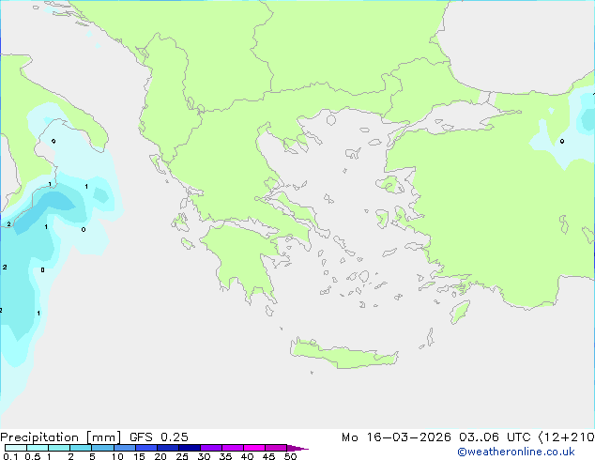Open the weatheronline.co.uk copyright link
The height and width of the screenshot is (460, 595).
click(x=516, y=452)
